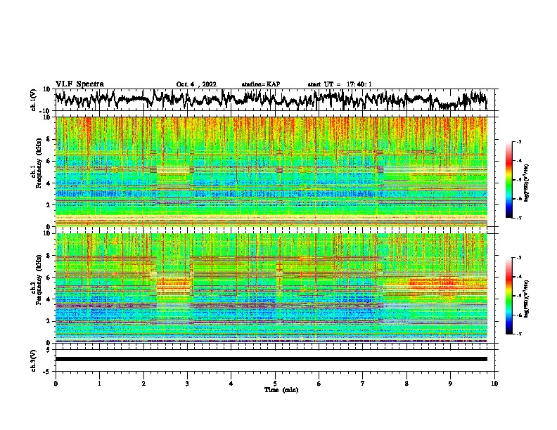Click the ch.1 color bar log(PSD) label
The height and width of the screenshot is (430, 557).
pyautogui.click(x=527, y=183)
